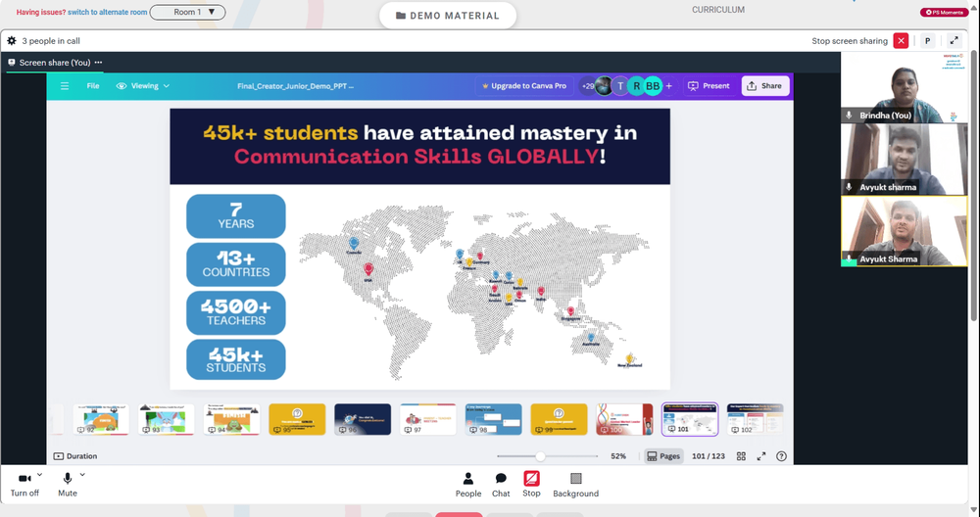The image size is (980, 517).
Task: Open the Canva hamburger menu
Action: coord(65,86)
